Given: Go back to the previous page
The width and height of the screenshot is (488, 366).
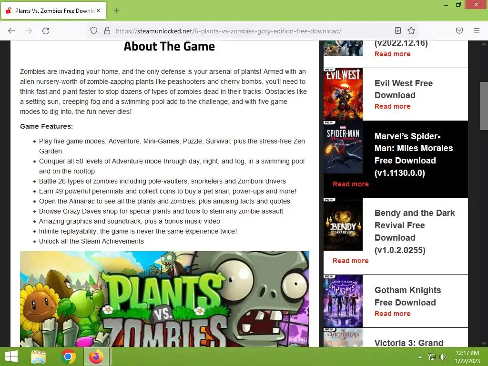Looking at the screenshot, I should pos(11,31).
